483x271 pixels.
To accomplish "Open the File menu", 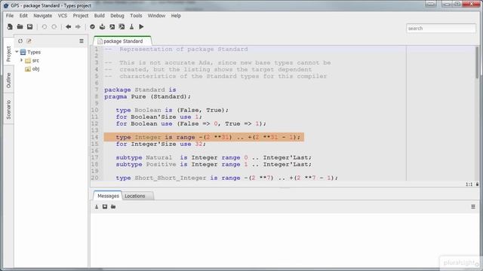I will [10, 16].
